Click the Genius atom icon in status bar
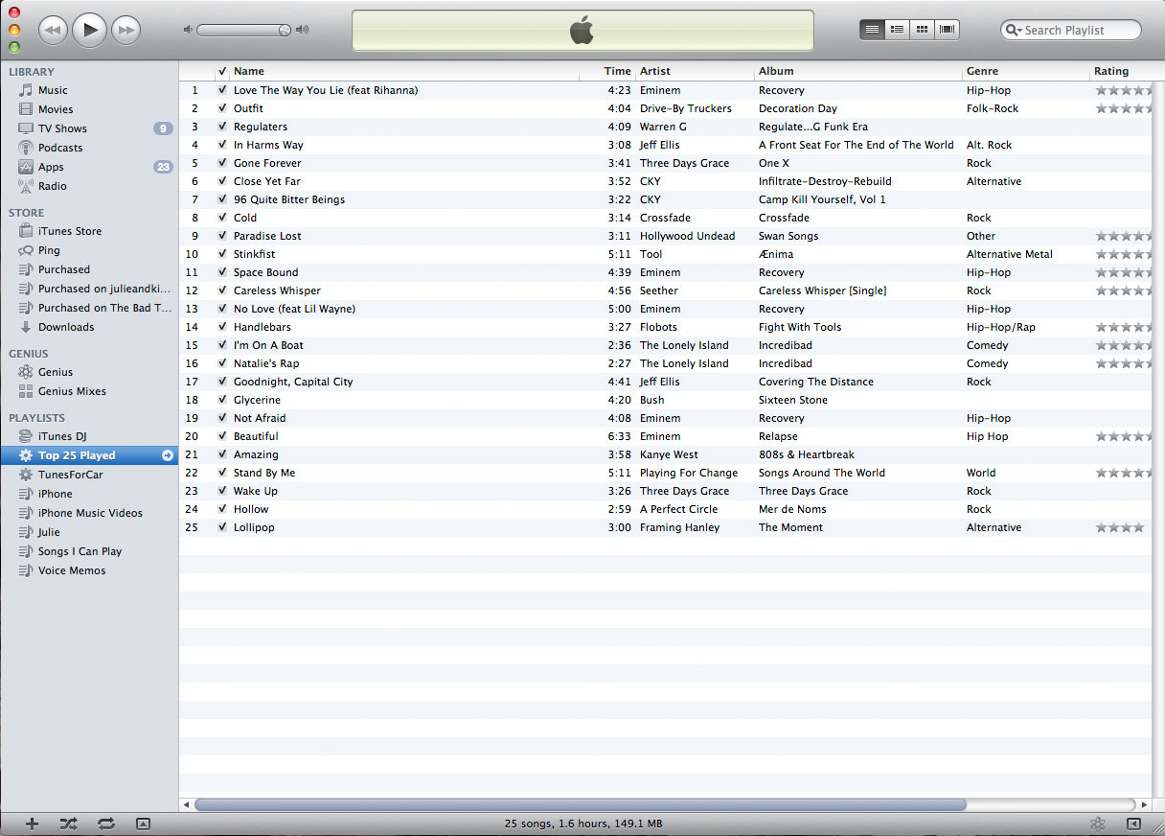 click(1098, 824)
